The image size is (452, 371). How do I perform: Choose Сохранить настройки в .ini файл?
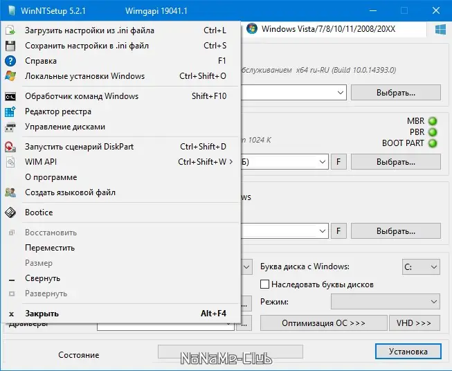pos(120,46)
